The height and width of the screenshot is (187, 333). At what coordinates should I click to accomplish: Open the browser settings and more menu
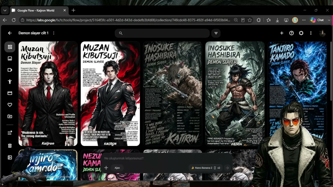coord(304,20)
